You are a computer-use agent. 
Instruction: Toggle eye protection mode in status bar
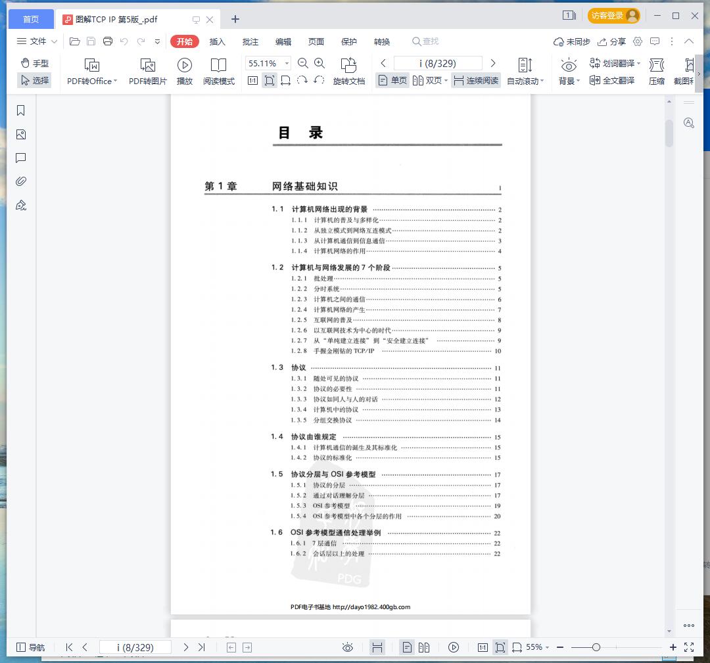348,647
